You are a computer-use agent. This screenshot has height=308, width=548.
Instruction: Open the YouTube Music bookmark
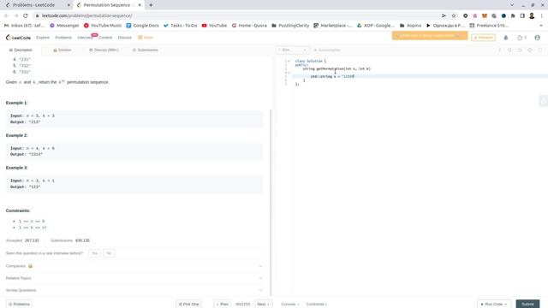tap(103, 26)
